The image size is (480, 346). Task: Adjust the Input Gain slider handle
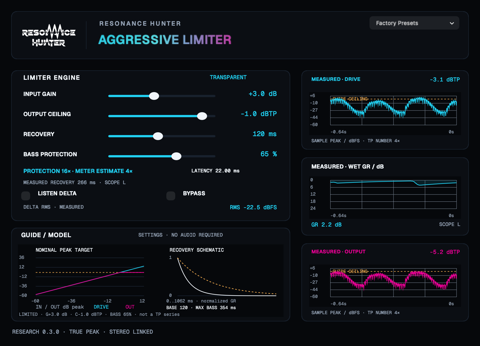(154, 96)
